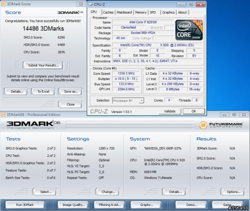Click the SM2.0 Score value 6290
Image resolution: width=250 pixels, height=211 pixels.
pyautogui.click(x=61, y=37)
